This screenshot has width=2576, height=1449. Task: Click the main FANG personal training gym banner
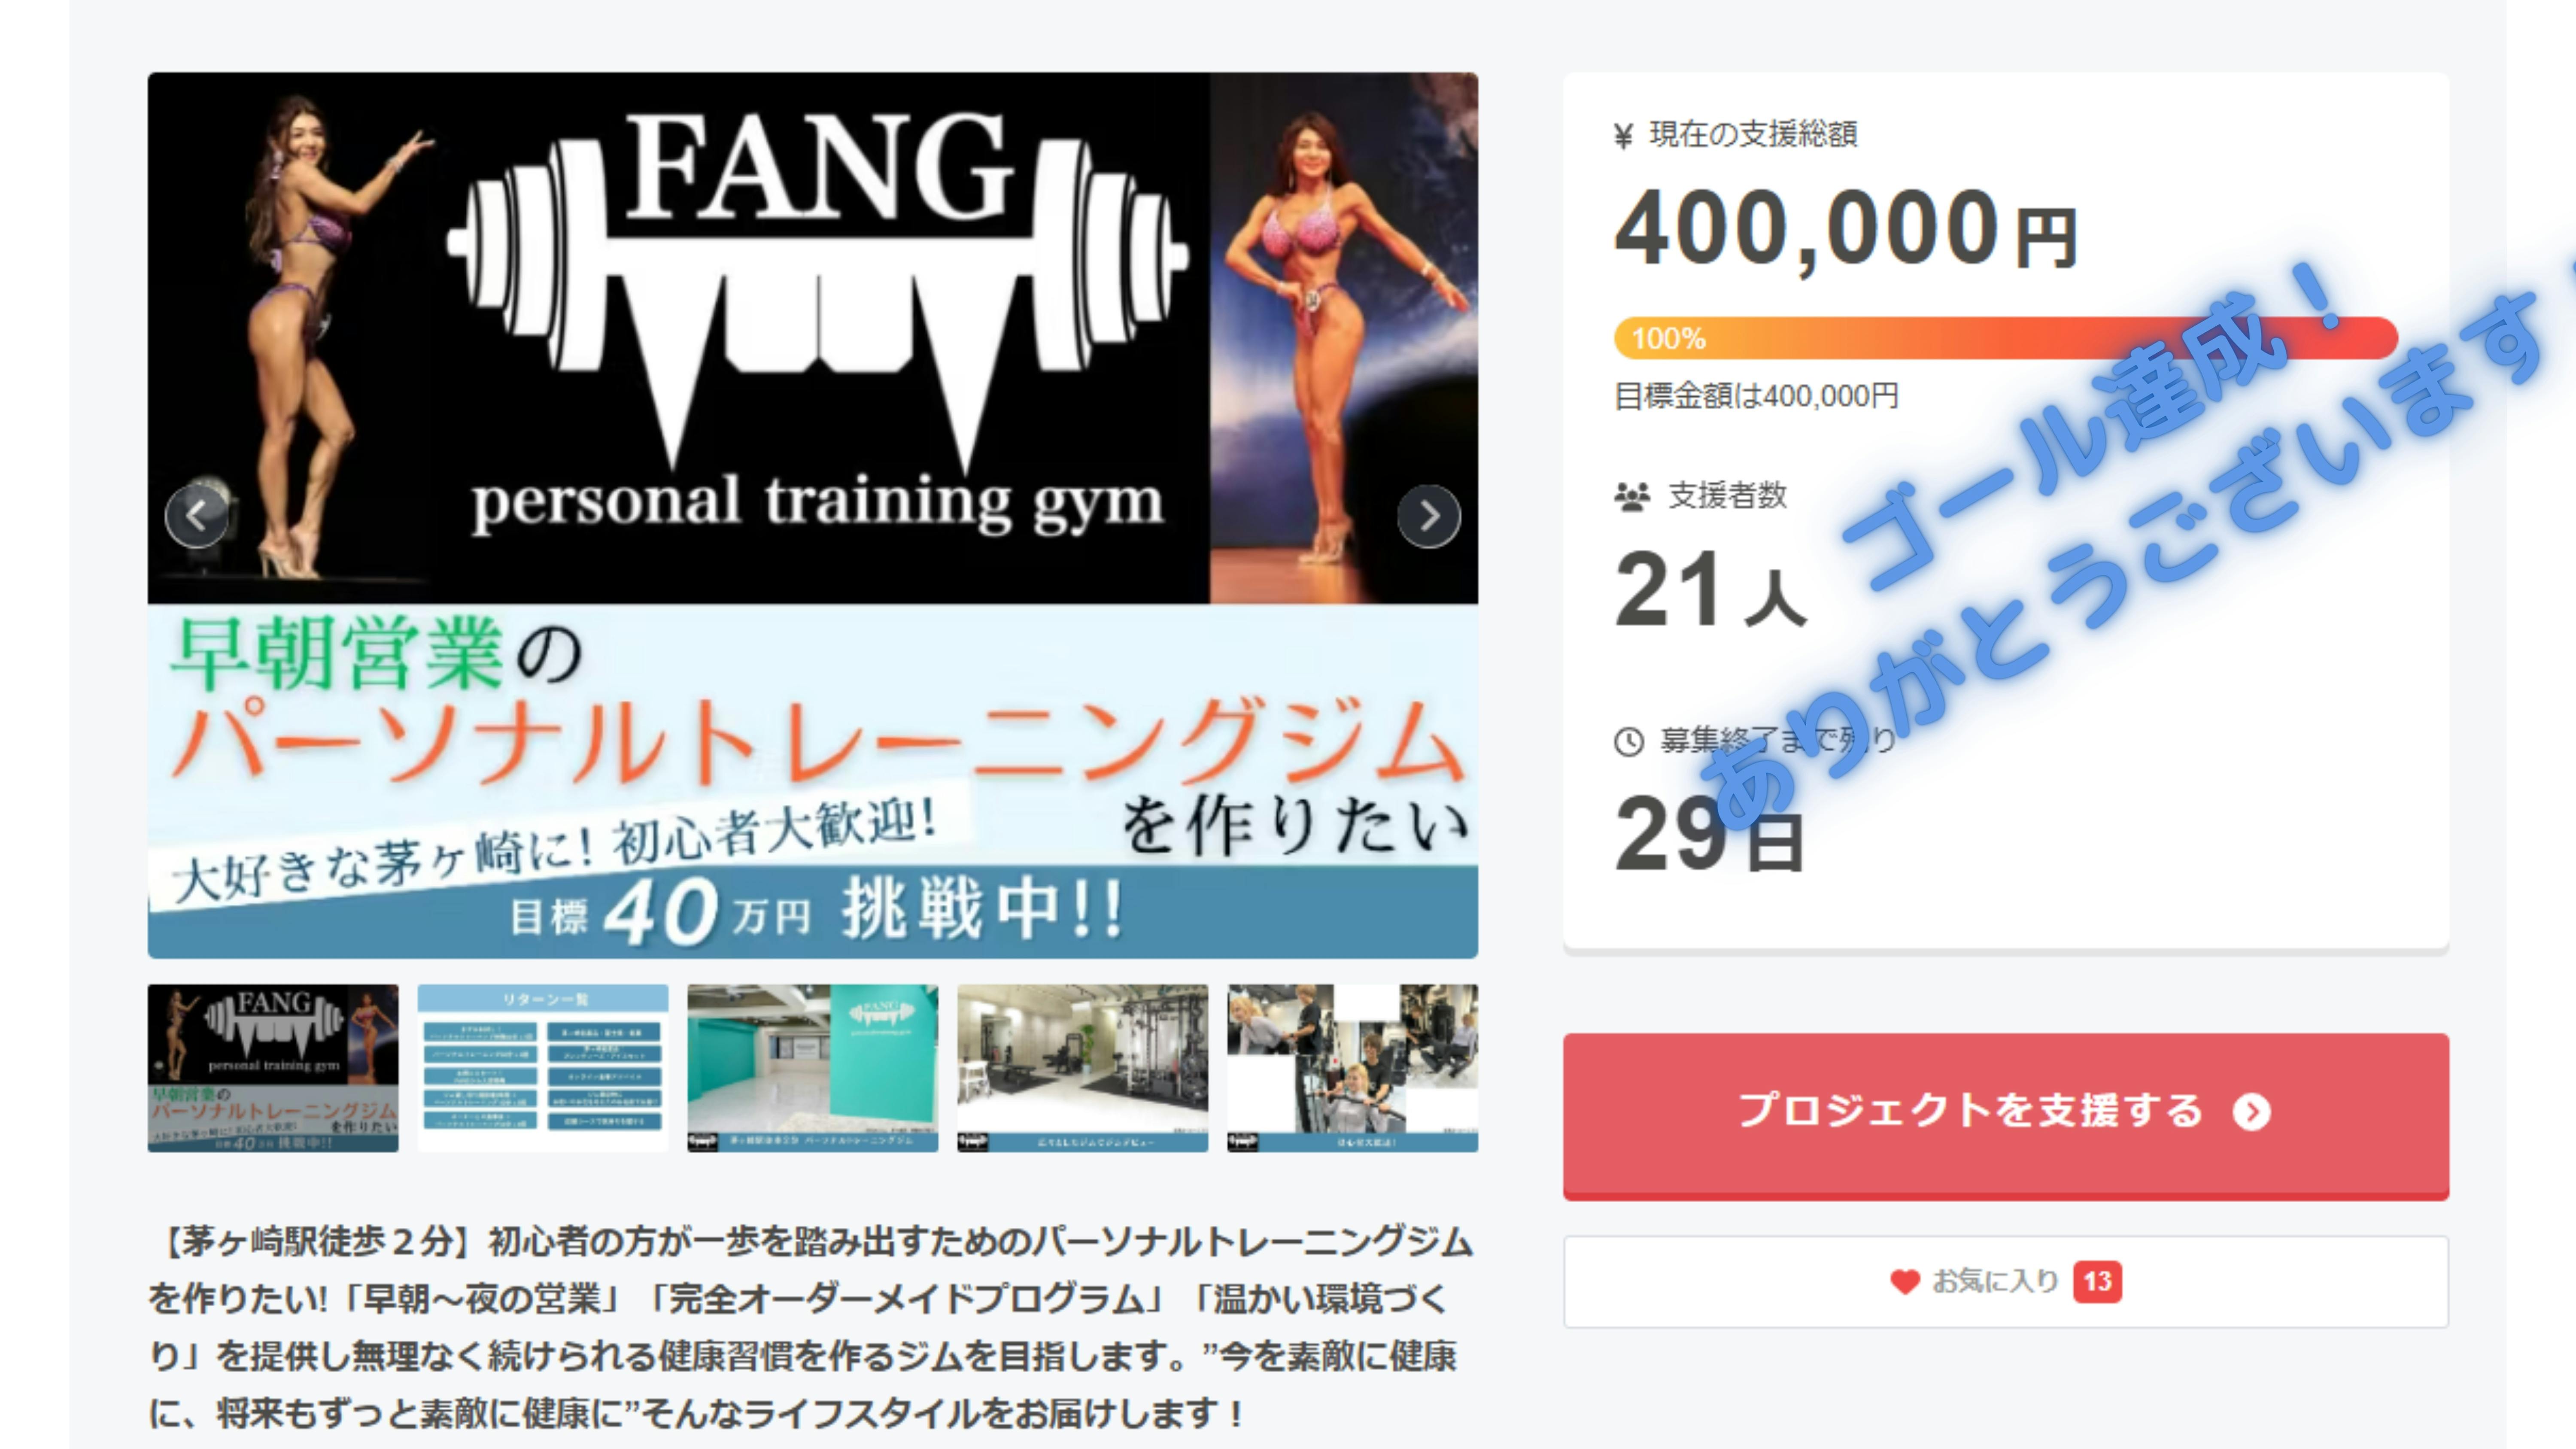[812, 515]
